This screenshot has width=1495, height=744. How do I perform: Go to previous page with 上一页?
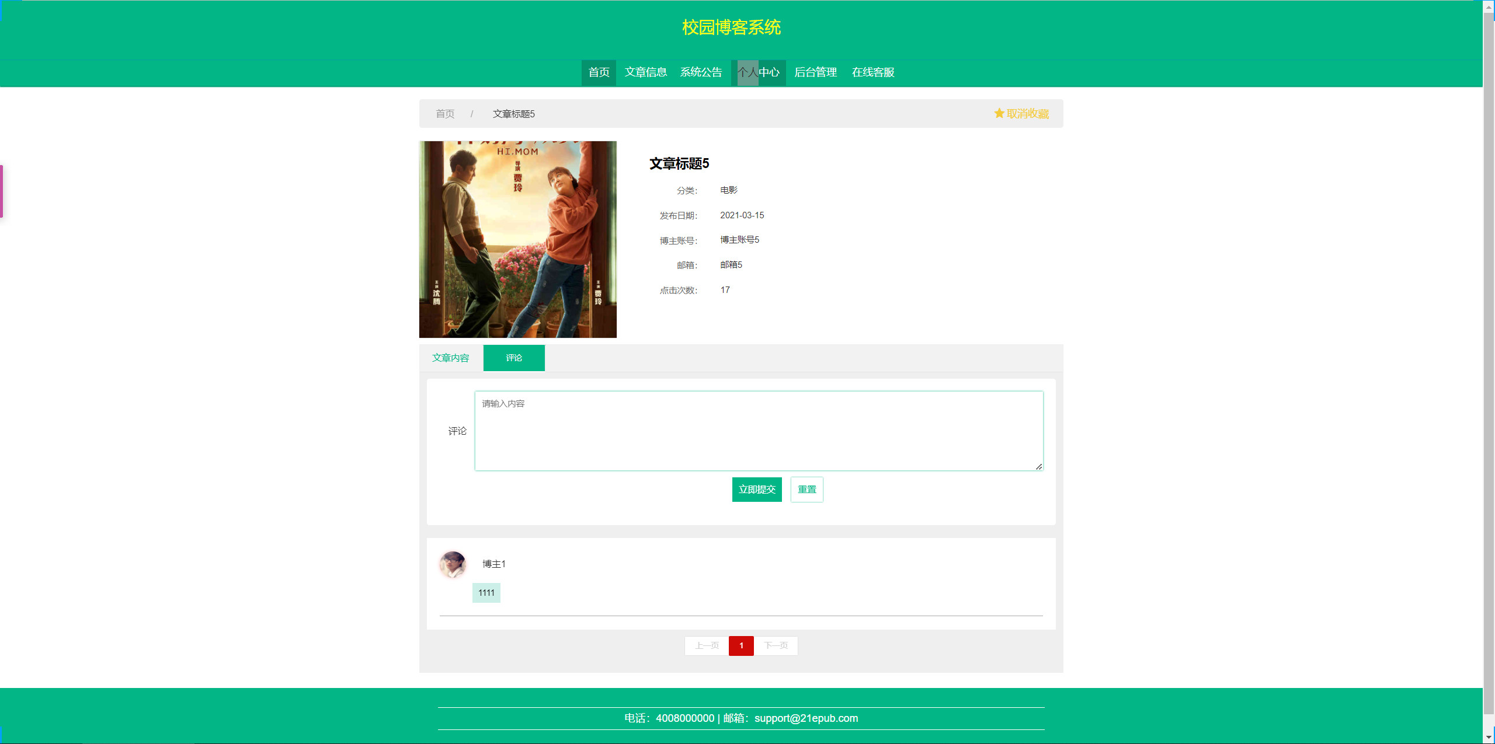tap(706, 646)
